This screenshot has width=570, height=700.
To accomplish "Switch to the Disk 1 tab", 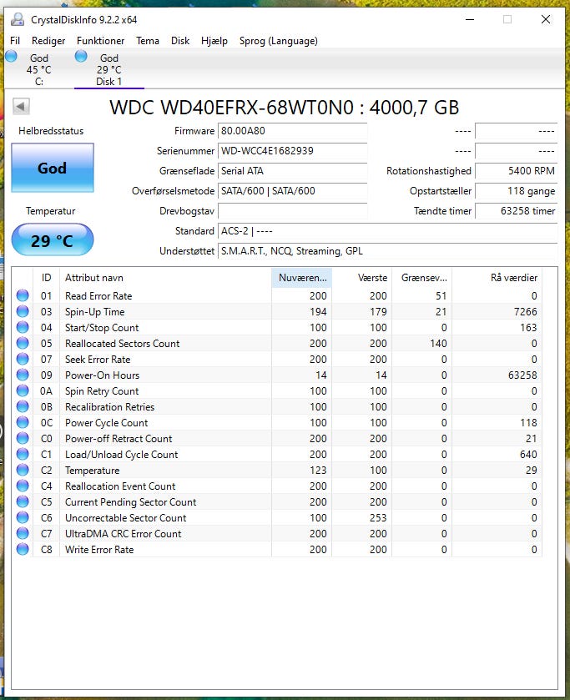I will [x=108, y=69].
